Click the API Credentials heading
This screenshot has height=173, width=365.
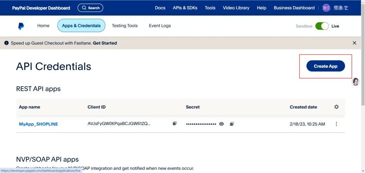coord(54,66)
